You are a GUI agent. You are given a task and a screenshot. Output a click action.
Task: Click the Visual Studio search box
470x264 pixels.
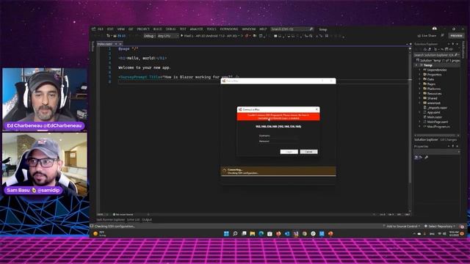coord(292,29)
